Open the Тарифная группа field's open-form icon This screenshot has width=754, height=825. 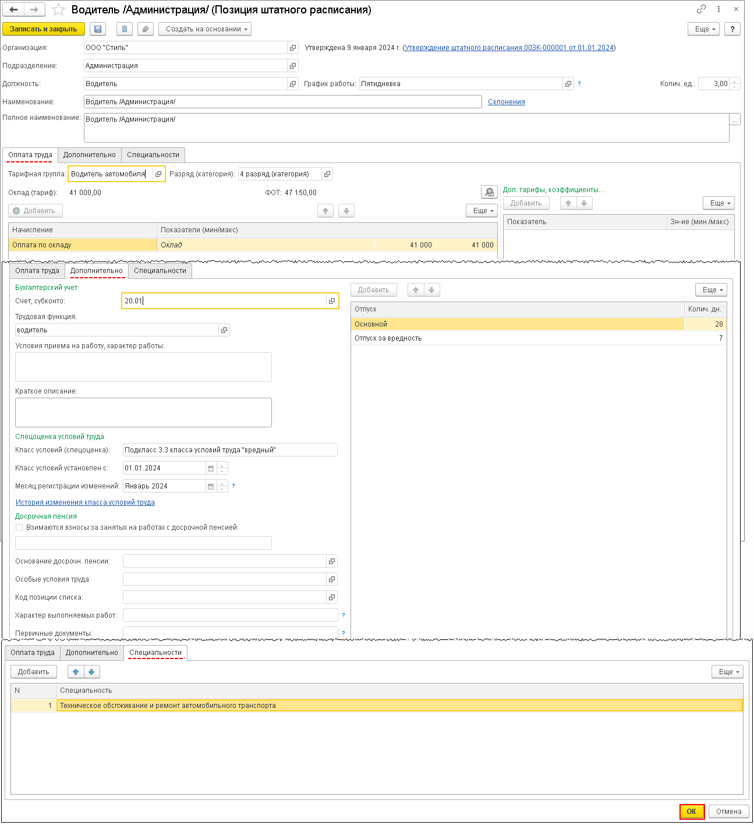(x=158, y=174)
